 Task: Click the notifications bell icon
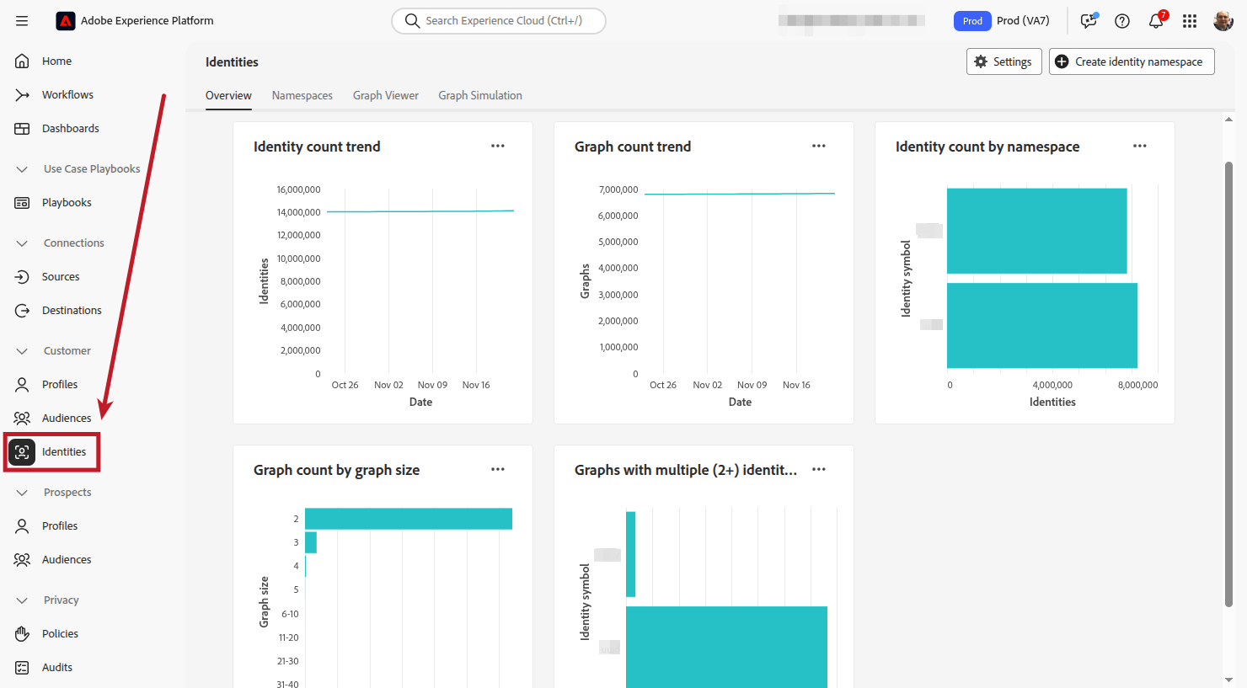1156,21
